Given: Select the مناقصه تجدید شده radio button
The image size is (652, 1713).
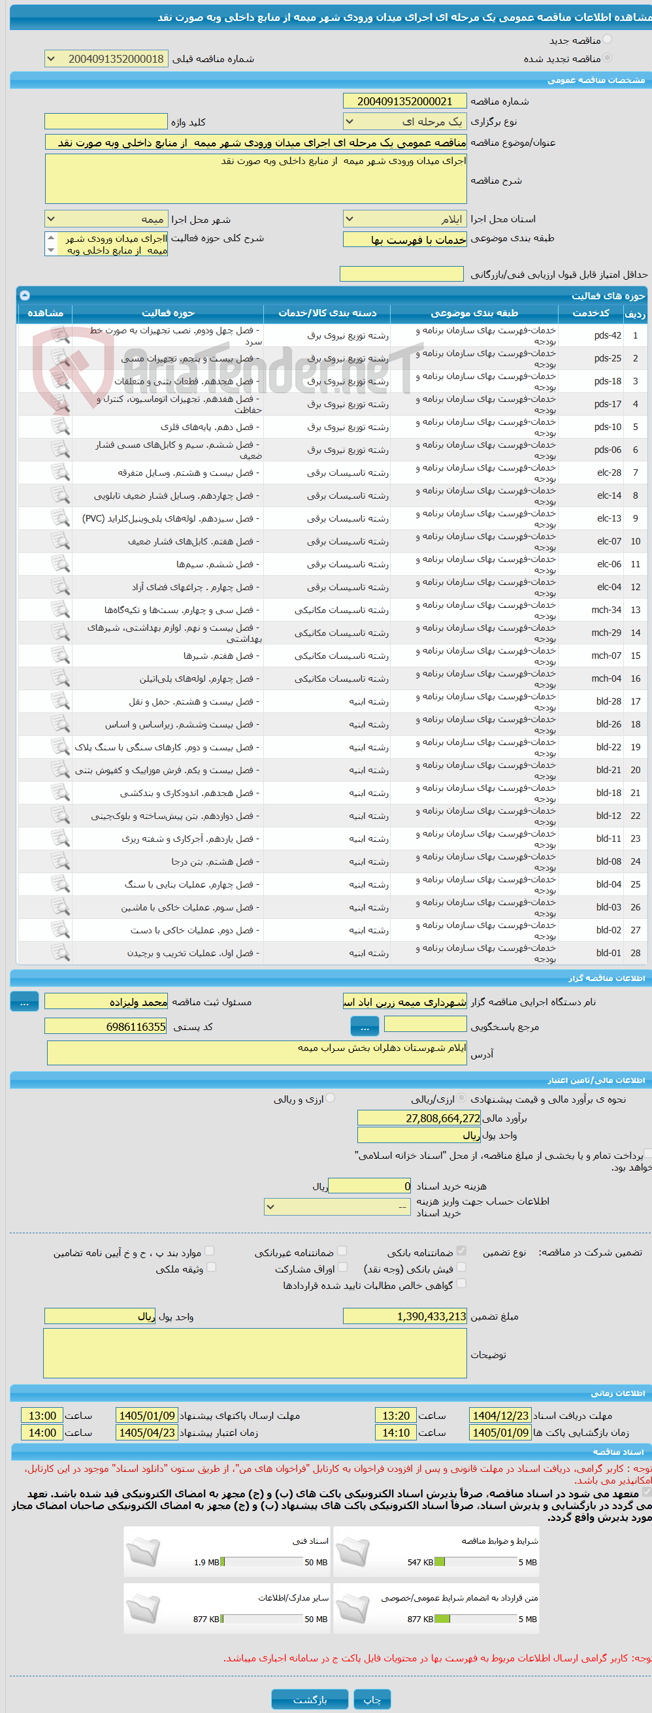Looking at the screenshot, I should pyautogui.click(x=607, y=59).
